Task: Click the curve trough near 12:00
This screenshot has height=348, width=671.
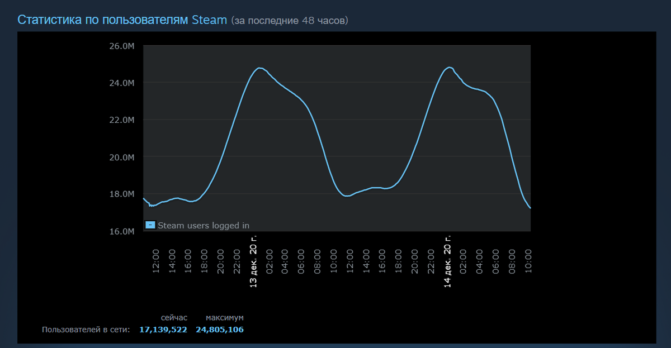Action: 344,194
